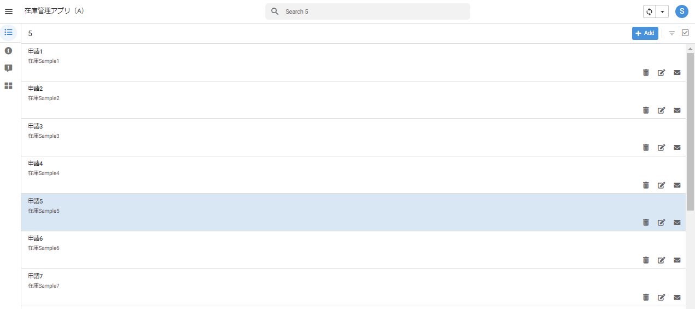Edit the 申請4 row
Image resolution: width=695 pixels, height=309 pixels.
tap(661, 185)
